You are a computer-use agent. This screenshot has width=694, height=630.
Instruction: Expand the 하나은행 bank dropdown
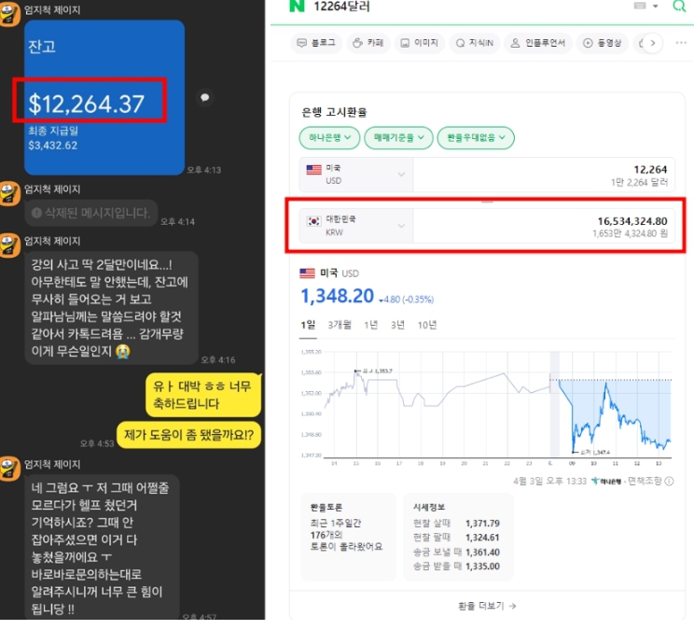point(329,138)
